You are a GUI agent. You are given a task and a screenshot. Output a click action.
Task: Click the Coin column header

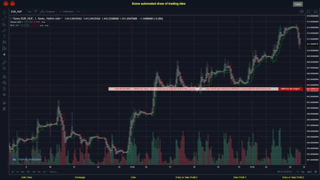pos(133,177)
